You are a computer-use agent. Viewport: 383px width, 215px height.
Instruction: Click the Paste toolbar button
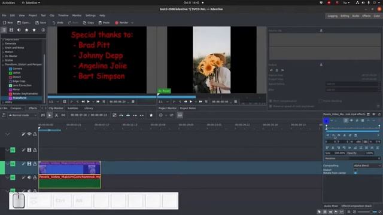[104, 23]
